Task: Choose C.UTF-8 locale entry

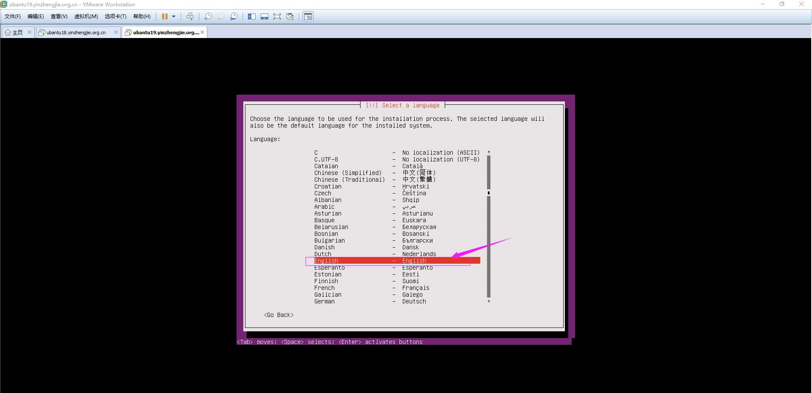Action: click(397, 159)
